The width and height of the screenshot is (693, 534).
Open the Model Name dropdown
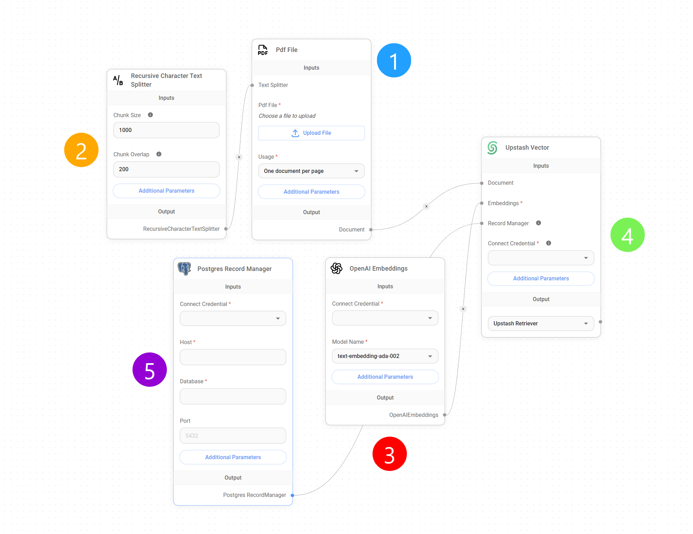[x=385, y=356]
